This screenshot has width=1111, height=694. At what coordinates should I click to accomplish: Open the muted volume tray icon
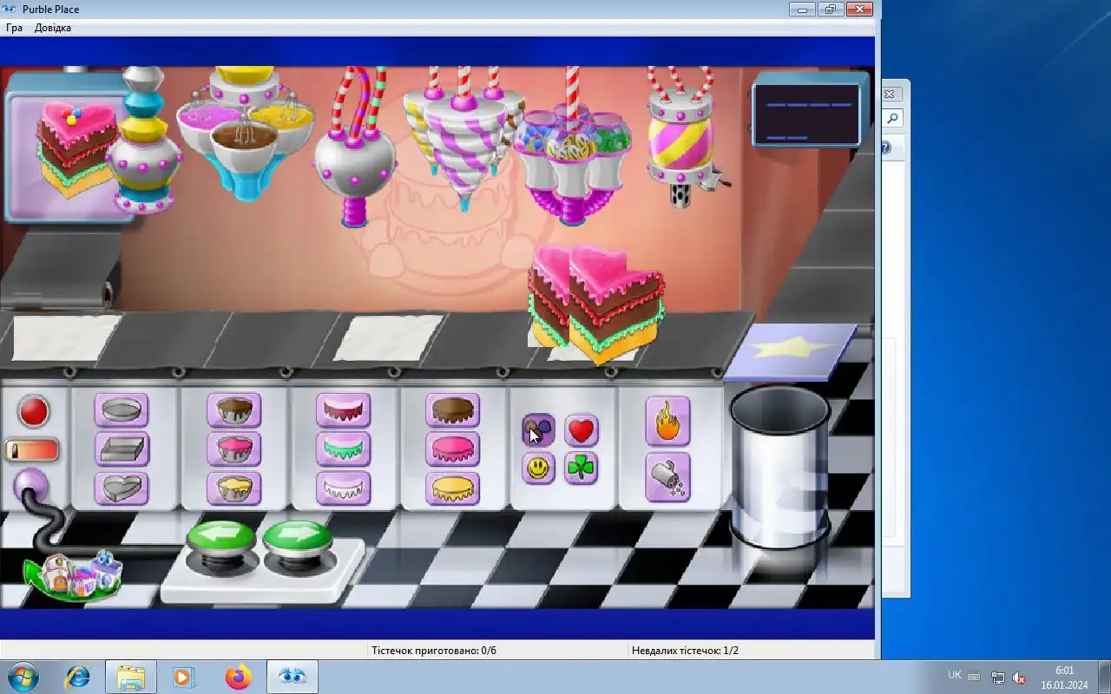[1020, 678]
